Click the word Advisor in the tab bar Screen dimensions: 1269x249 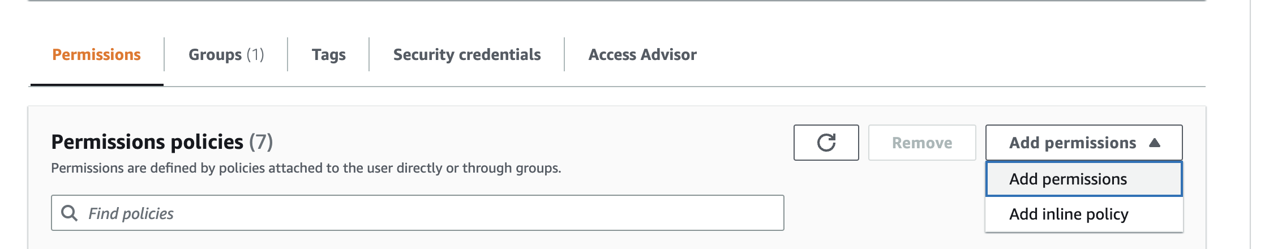[x=668, y=55]
